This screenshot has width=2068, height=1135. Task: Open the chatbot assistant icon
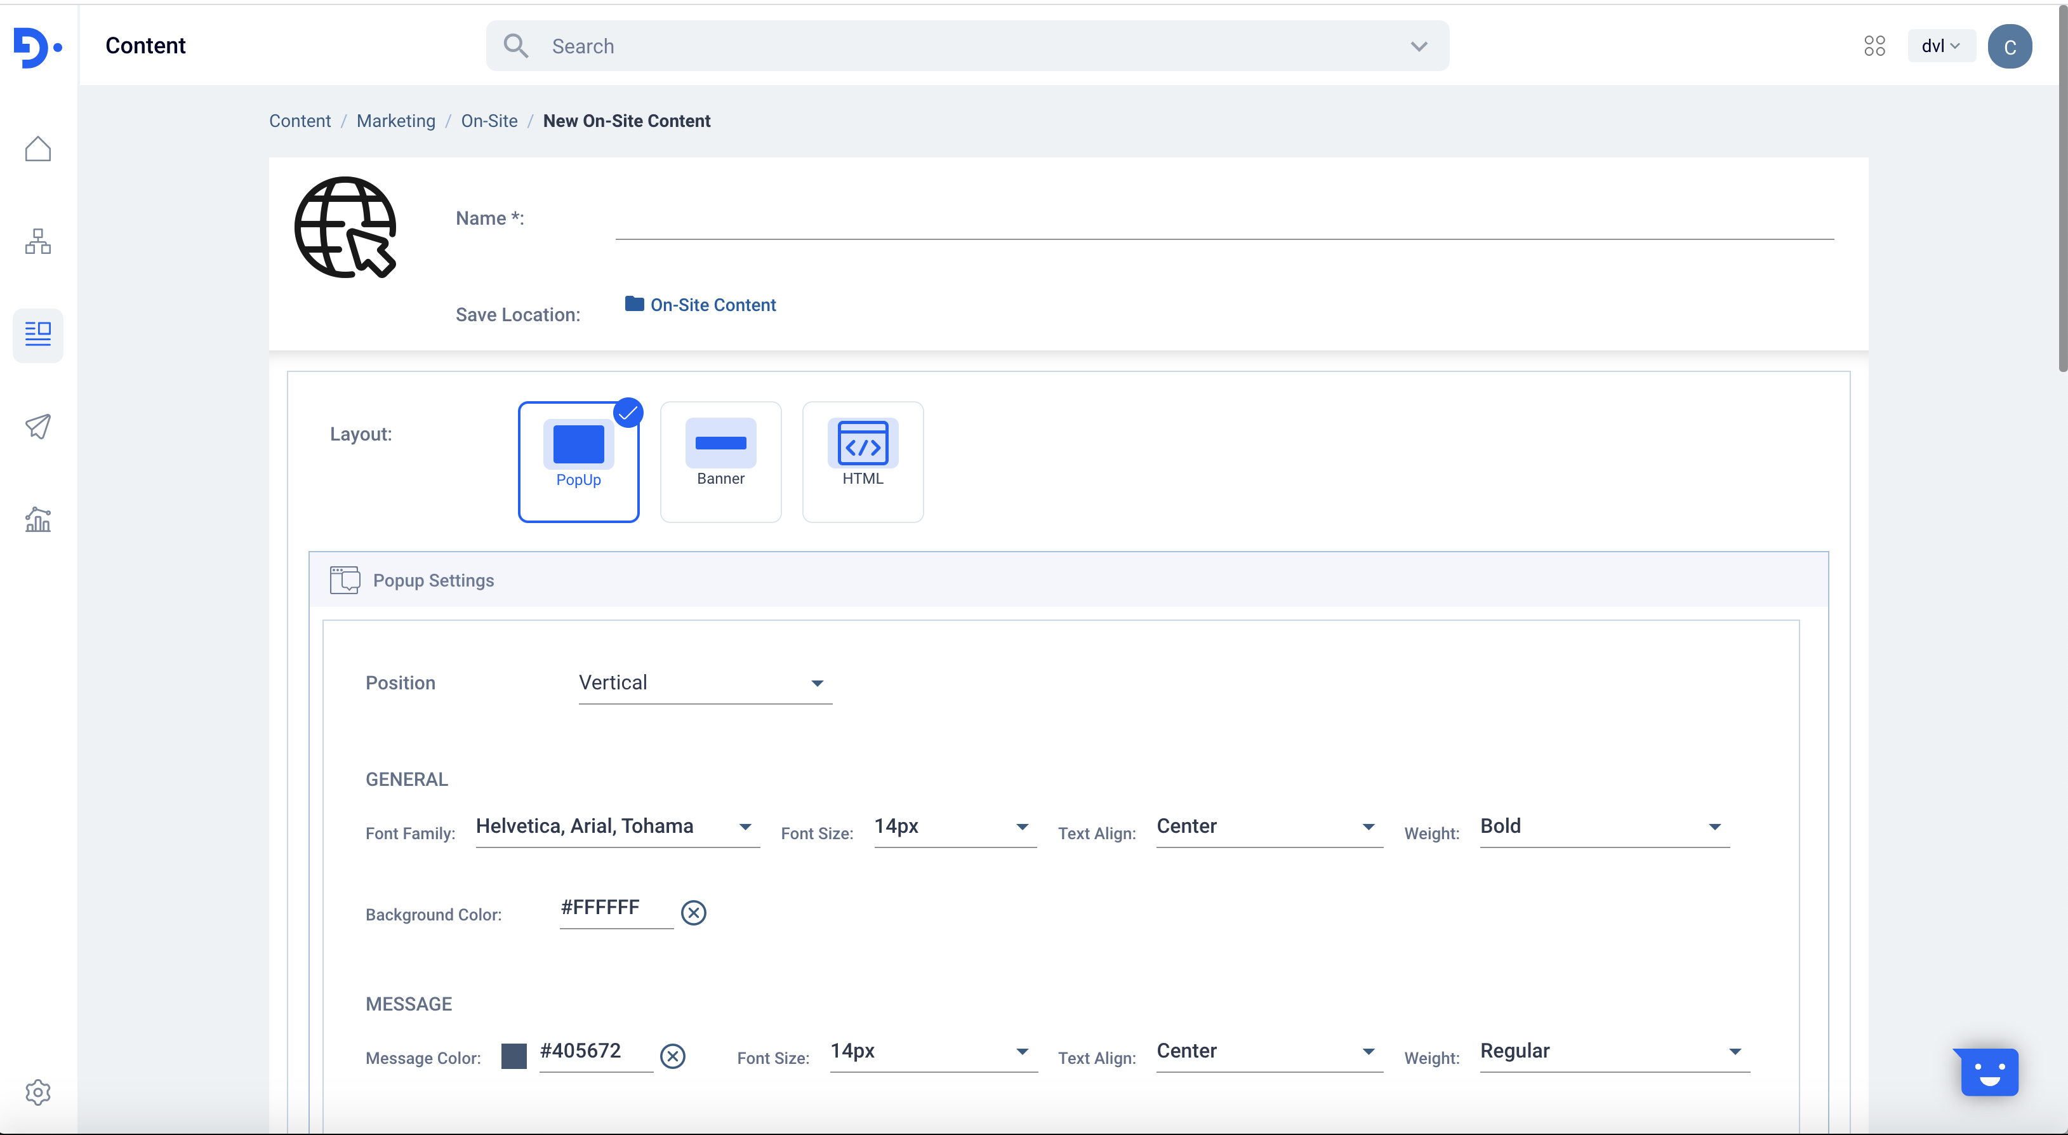[1989, 1072]
